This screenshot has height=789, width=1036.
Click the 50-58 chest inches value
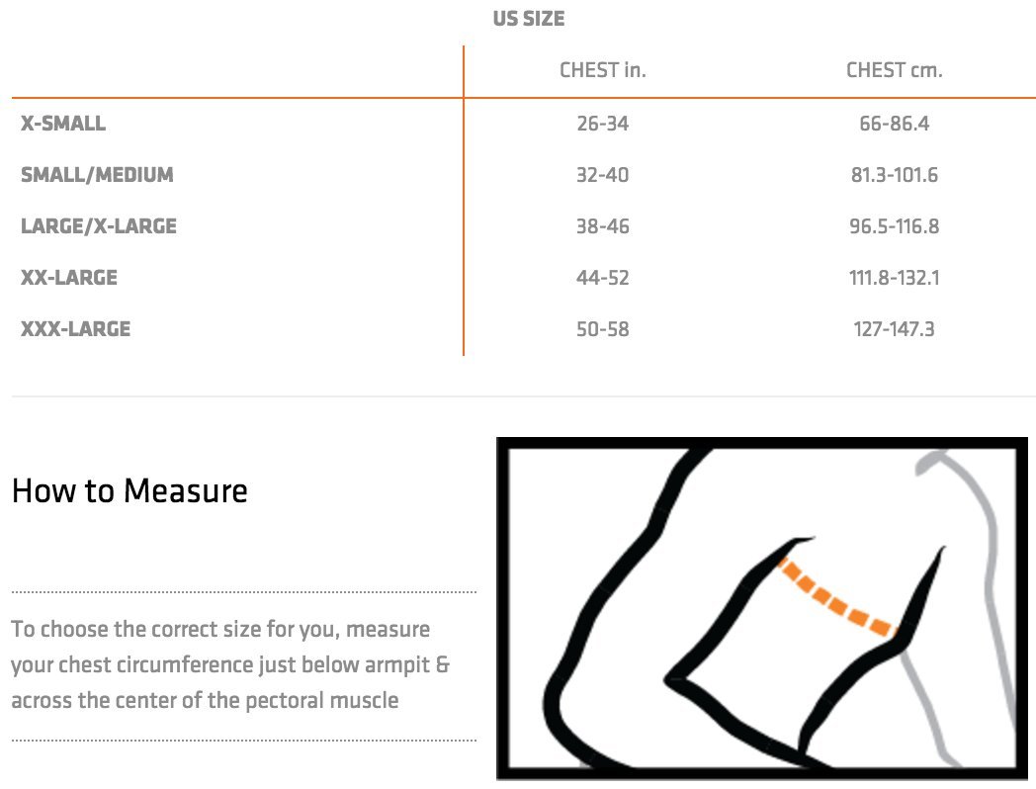pos(603,329)
